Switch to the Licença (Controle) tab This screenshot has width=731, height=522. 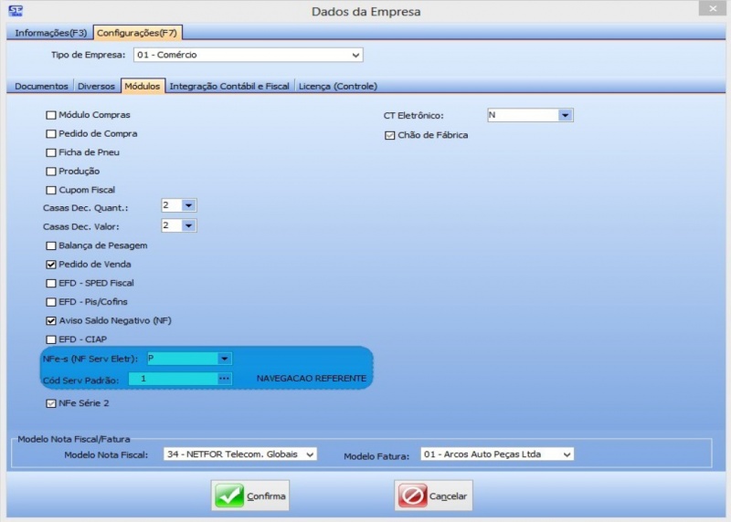(x=337, y=86)
